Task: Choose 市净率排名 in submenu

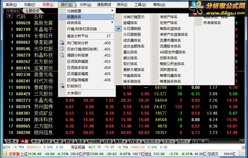Action: [212, 23]
